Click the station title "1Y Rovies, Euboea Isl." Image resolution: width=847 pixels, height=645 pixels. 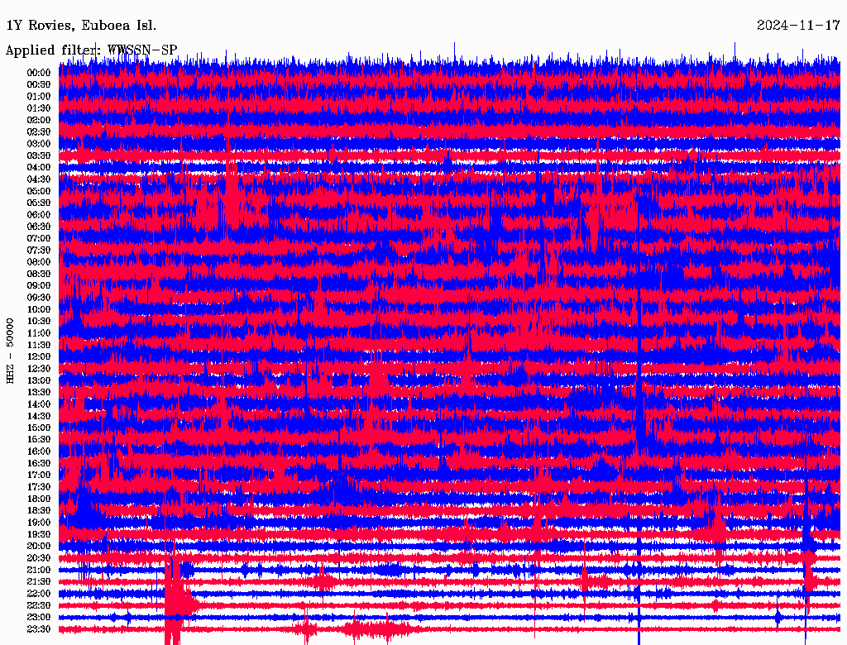(x=80, y=26)
